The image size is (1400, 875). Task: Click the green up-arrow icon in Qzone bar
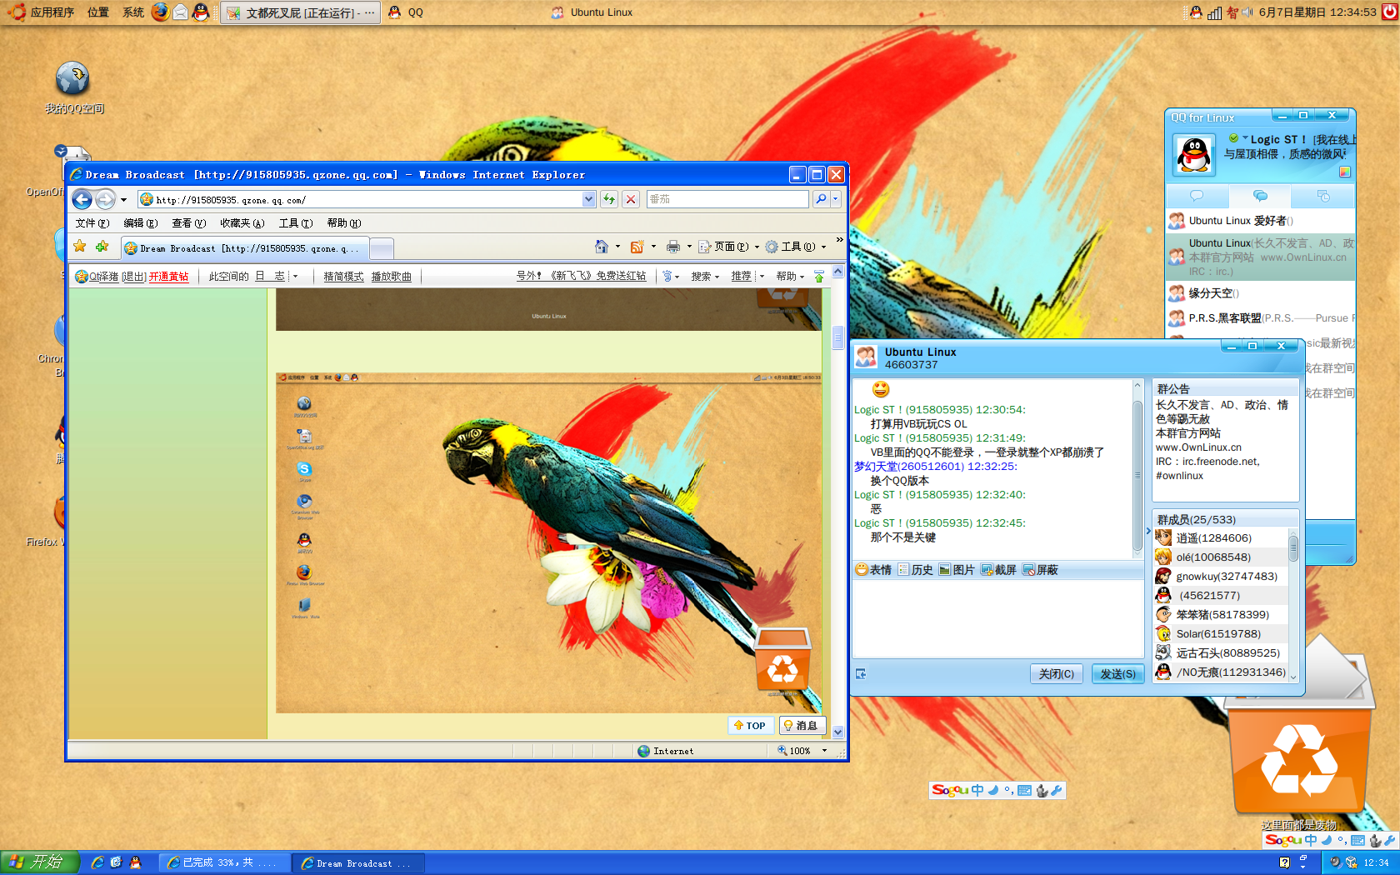[819, 276]
